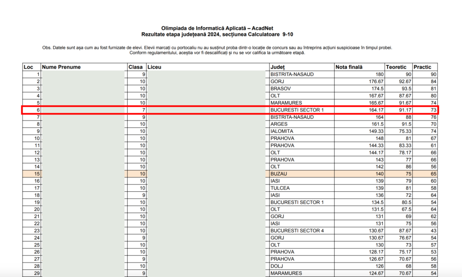Click the ARGES county cell
The height and width of the screenshot is (277, 462).
pos(279,124)
